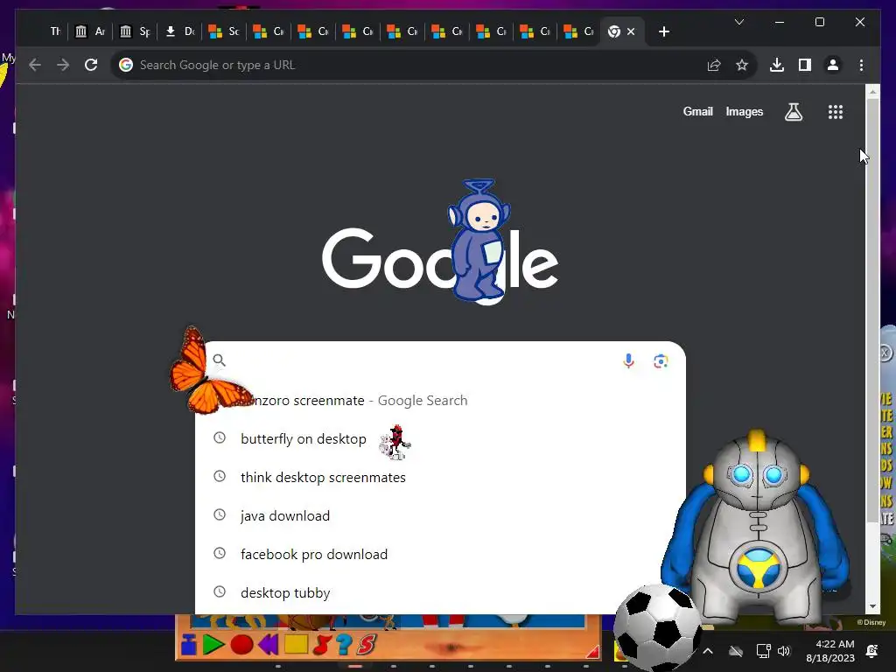Open the Images link
Viewport: 896px width, 672px height.
click(744, 111)
